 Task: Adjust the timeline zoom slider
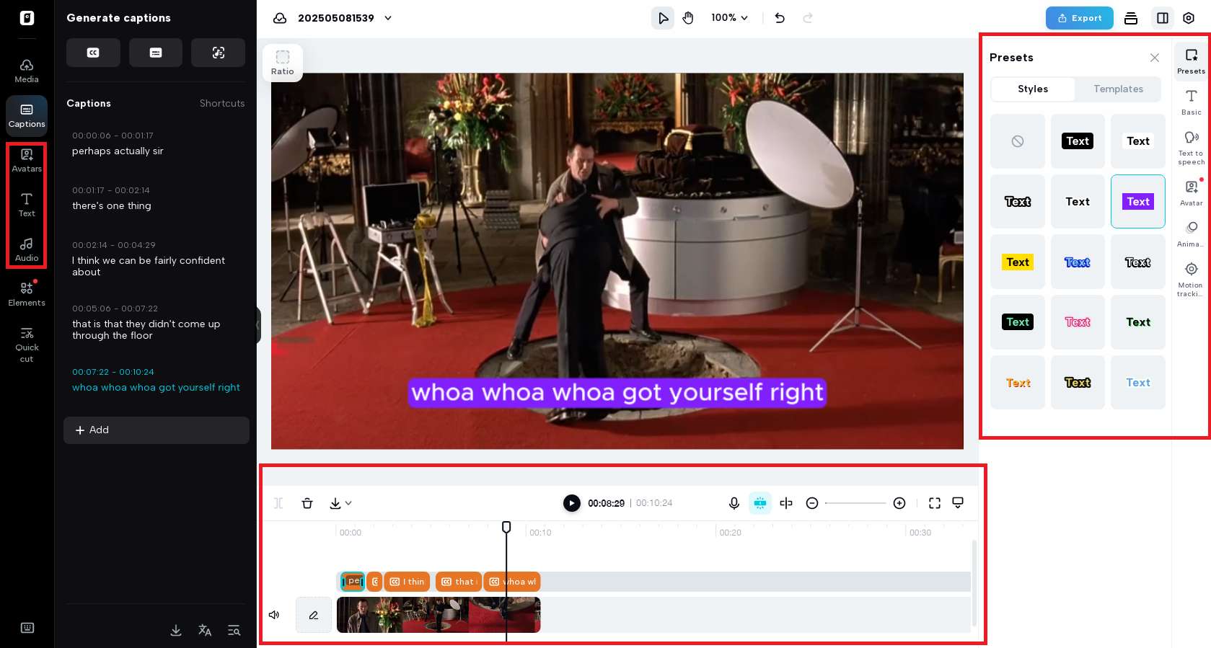[x=855, y=503]
